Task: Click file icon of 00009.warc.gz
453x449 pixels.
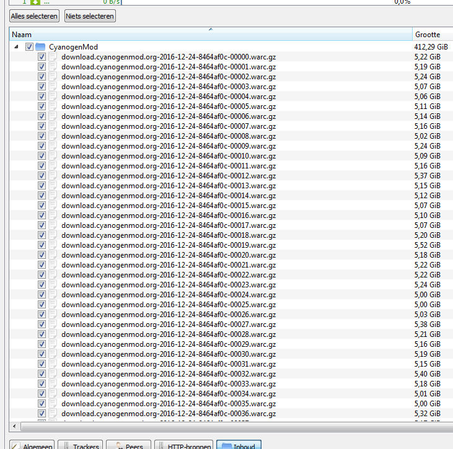Action: click(x=53, y=146)
